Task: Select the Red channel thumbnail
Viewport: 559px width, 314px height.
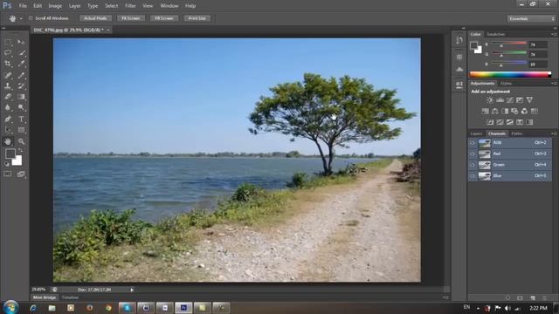Action: (x=485, y=154)
